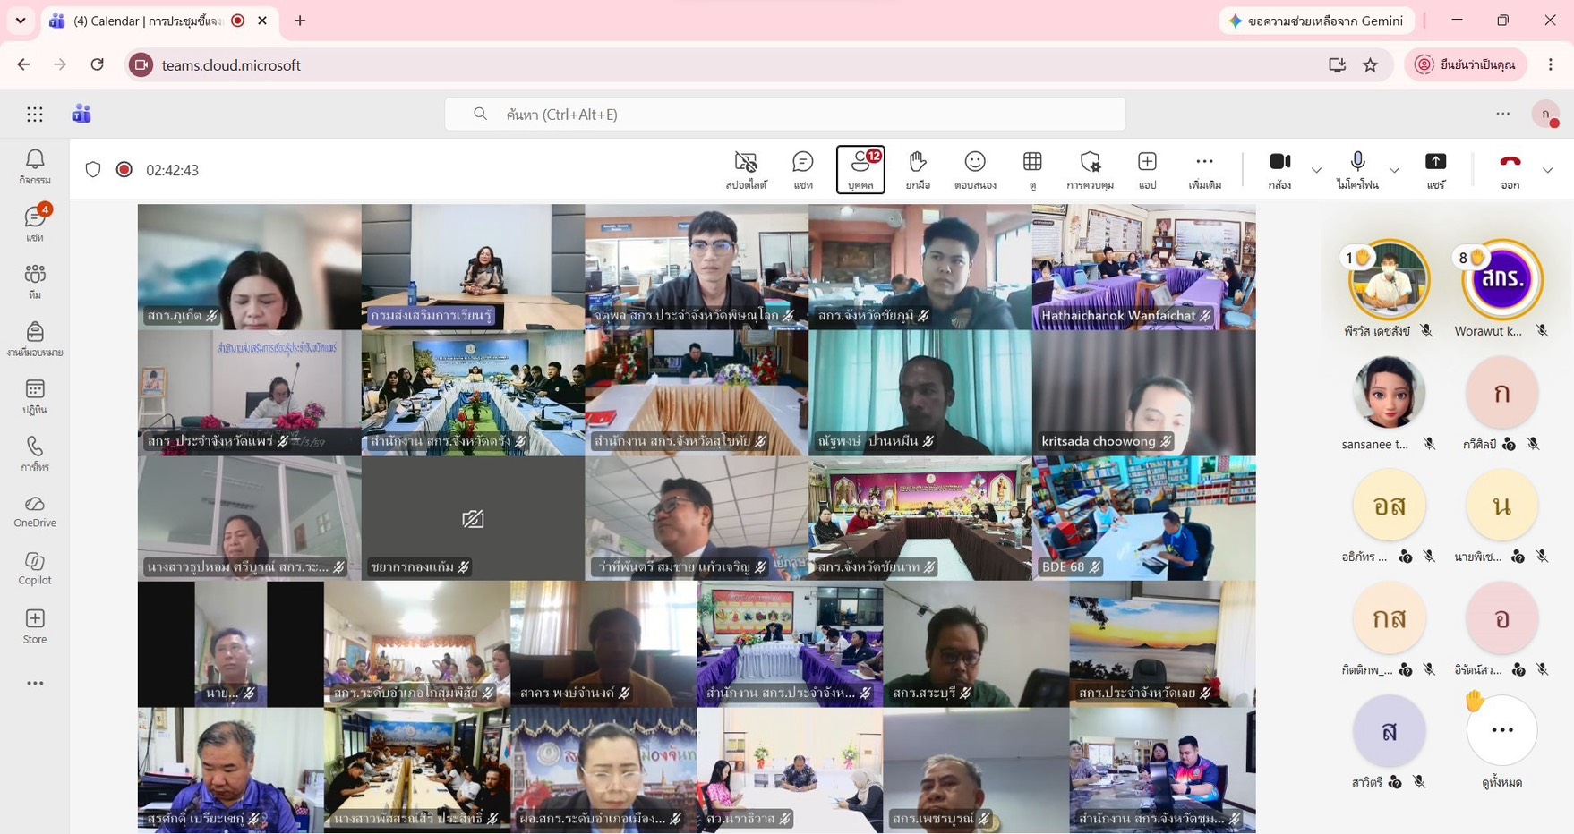Expand camera options dropdown arrow
Viewport: 1574px width, 834px height.
pyautogui.click(x=1316, y=170)
